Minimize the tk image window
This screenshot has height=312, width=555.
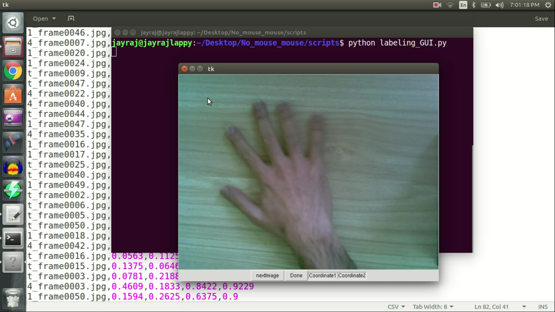[192, 69]
